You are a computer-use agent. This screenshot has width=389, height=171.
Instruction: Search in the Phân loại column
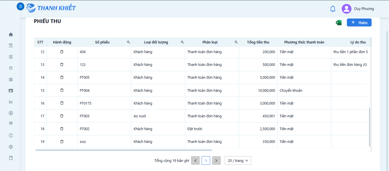(236, 42)
